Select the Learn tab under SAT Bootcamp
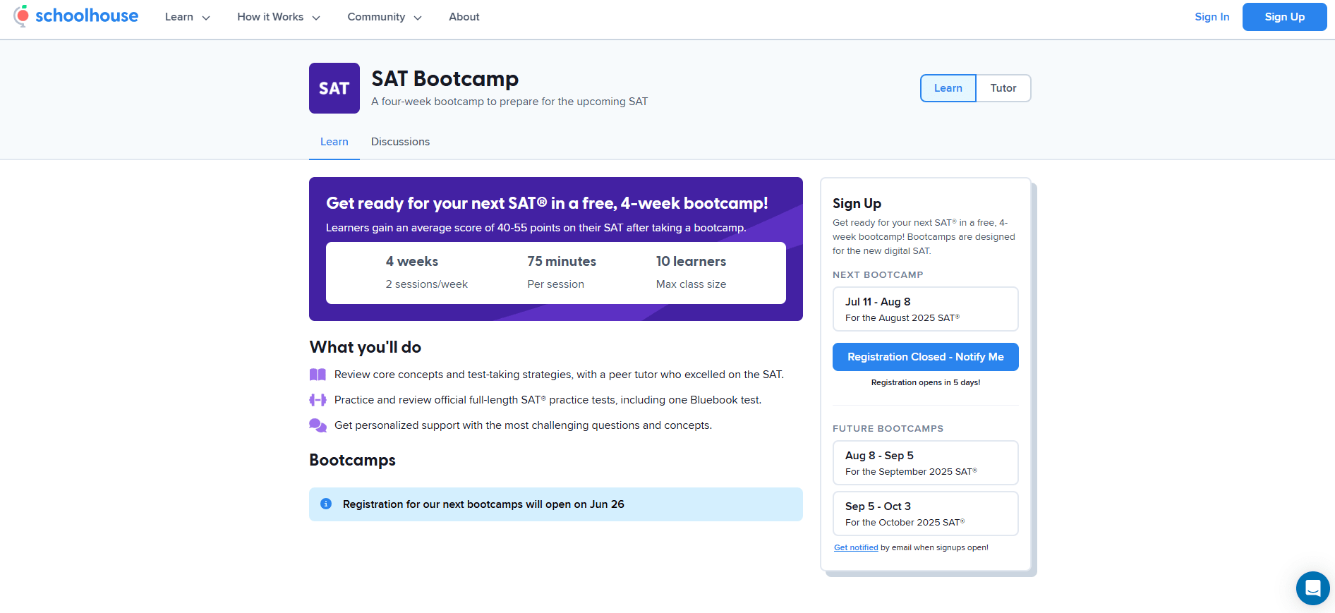 [334, 142]
